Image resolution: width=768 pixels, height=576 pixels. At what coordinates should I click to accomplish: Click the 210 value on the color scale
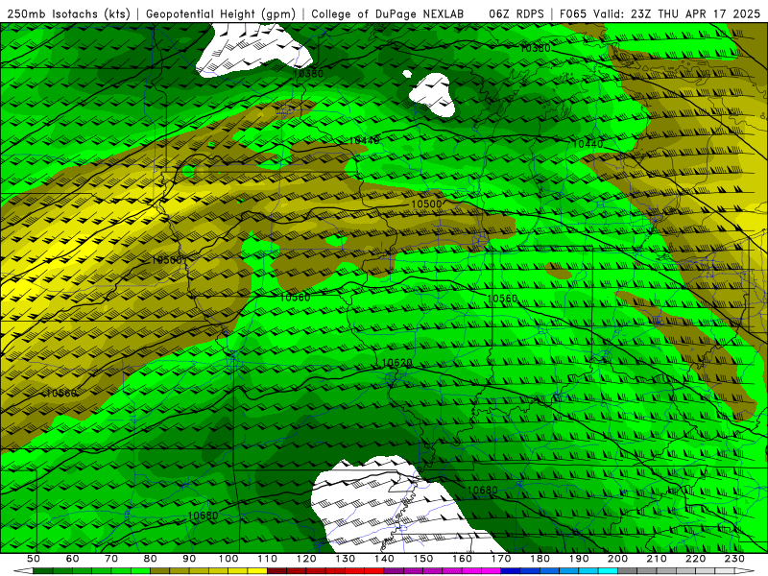point(657,559)
